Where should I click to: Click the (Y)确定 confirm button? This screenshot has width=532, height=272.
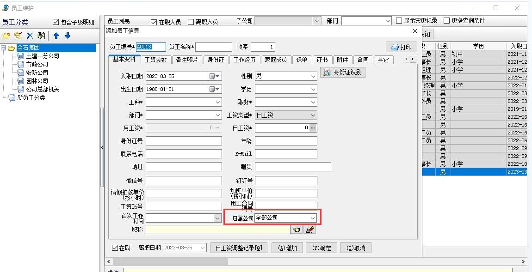click(322, 248)
